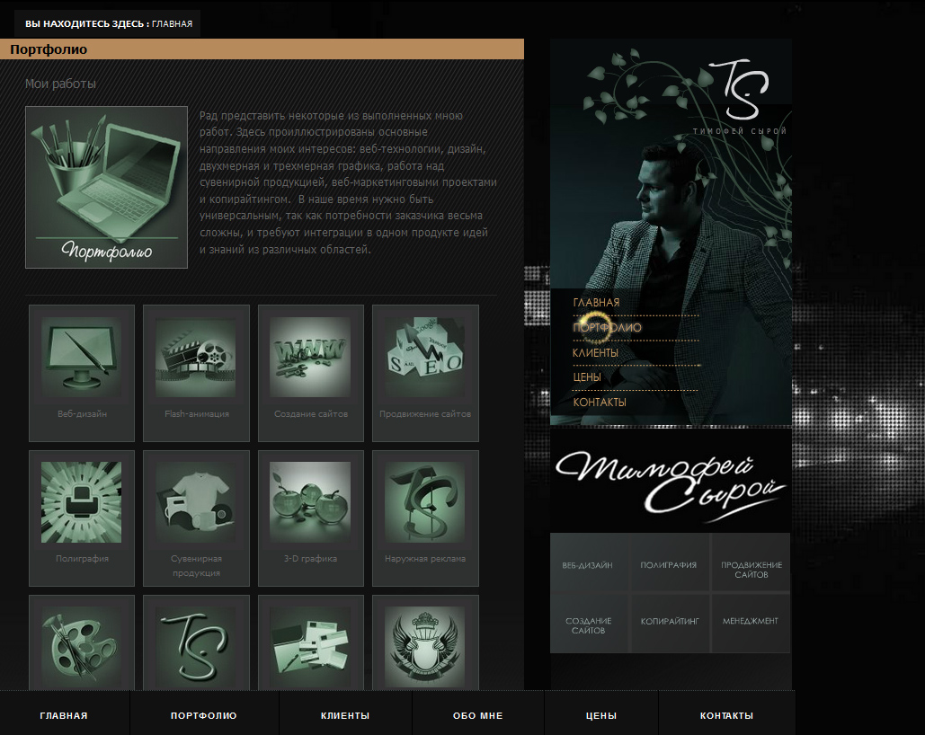Open ГЛАВНАЯ in the bottom navigation bar
The width and height of the screenshot is (925, 735).
tap(64, 715)
